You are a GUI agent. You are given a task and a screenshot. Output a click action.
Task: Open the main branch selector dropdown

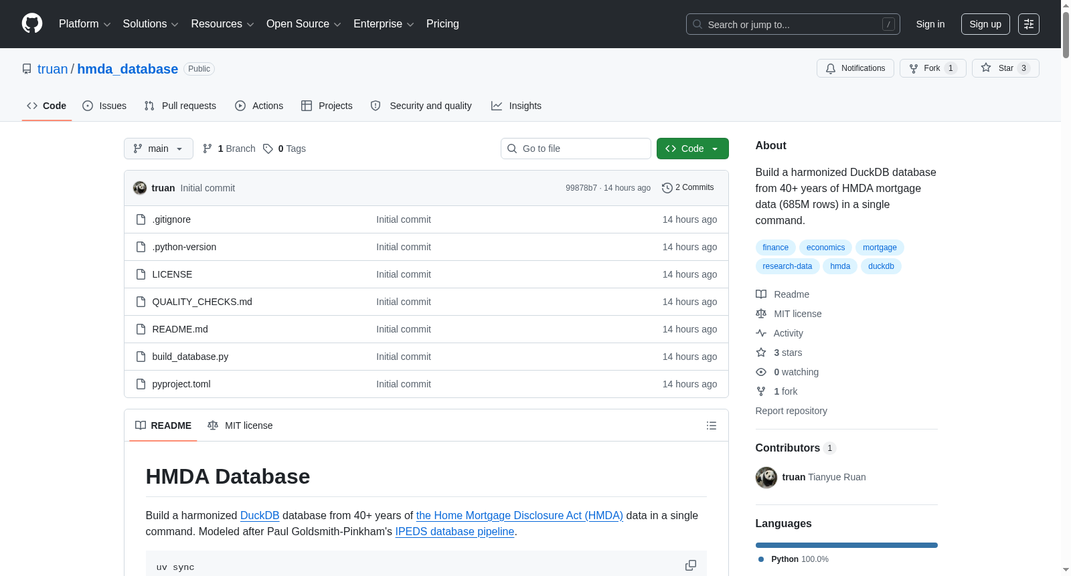(159, 149)
